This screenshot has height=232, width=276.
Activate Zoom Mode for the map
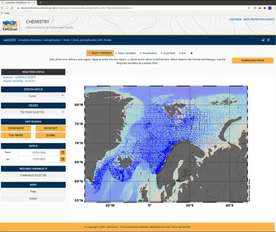point(16,128)
